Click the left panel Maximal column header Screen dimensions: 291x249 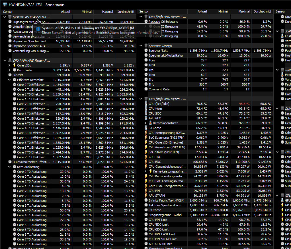tap(104, 11)
